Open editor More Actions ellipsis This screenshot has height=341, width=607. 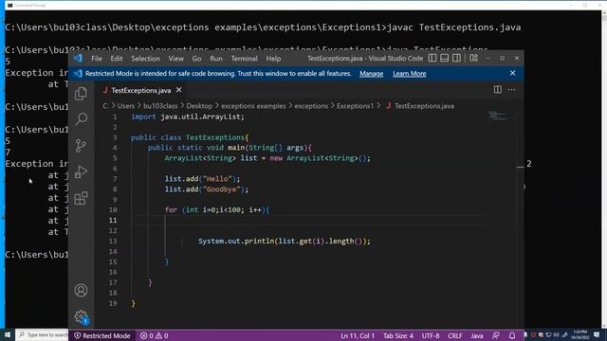(511, 90)
